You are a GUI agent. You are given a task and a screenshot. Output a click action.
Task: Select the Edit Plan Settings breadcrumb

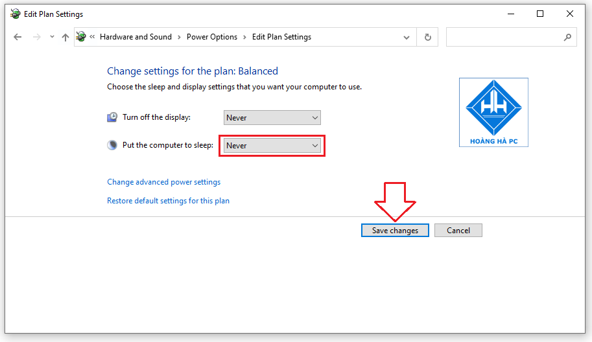(x=281, y=37)
